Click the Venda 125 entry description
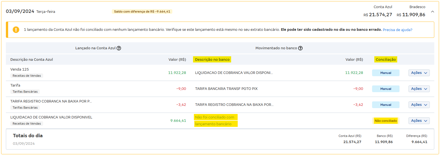The width and height of the screenshot is (441, 156). click(x=20, y=69)
